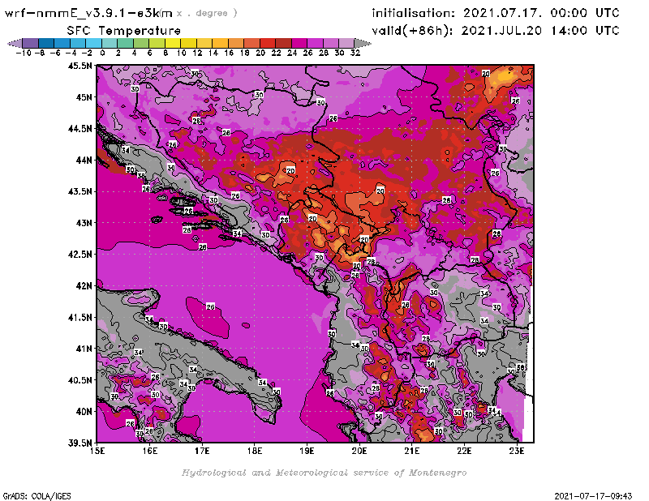Click latitude label '41N'

pyautogui.click(x=84, y=349)
